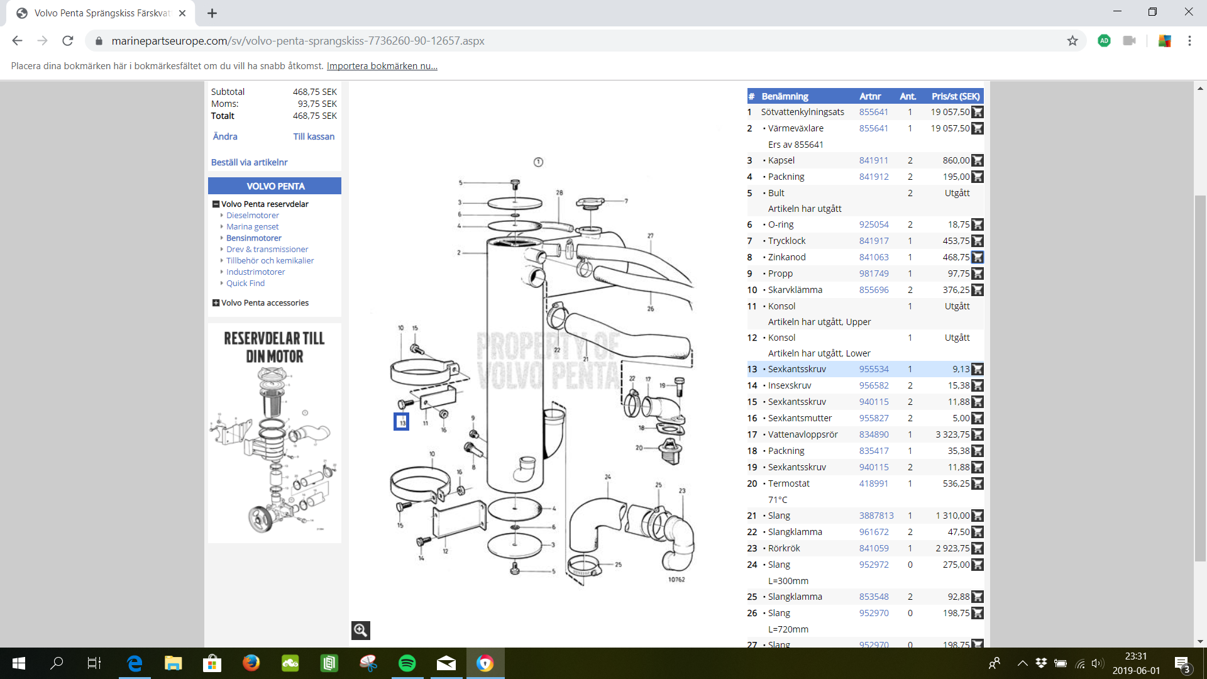This screenshot has height=679, width=1207.
Task: Add Vattenavloppsrör 834890 to cart
Action: tap(978, 434)
